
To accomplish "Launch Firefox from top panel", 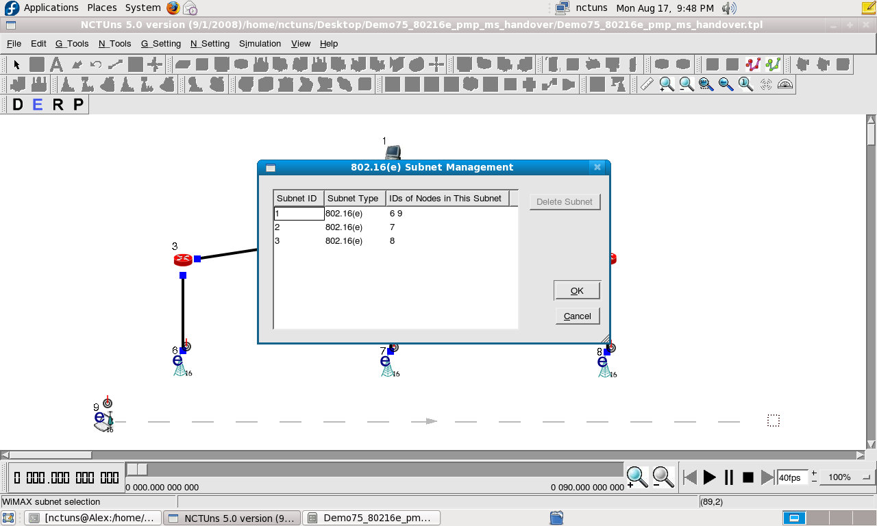I will (x=173, y=8).
